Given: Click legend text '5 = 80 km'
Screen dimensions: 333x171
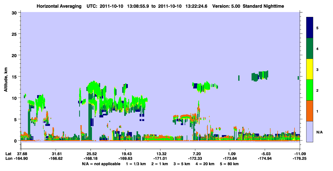Looking at the screenshot, I should tap(229, 164).
